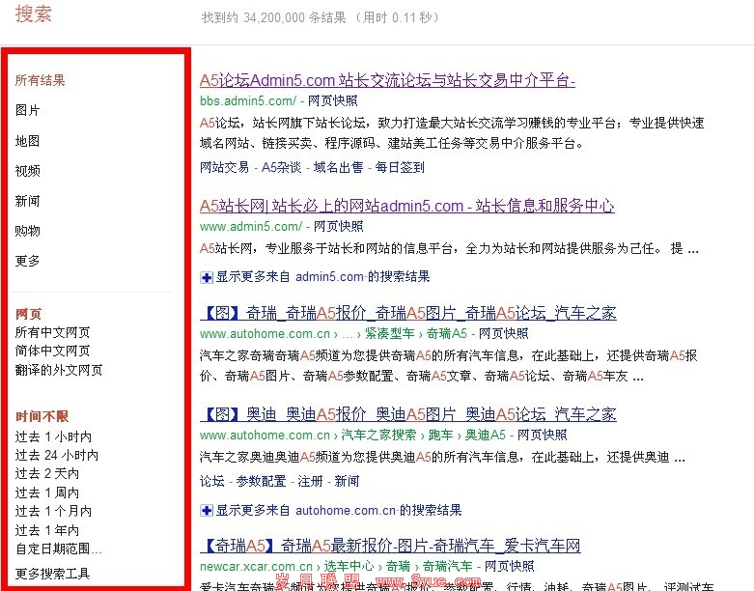Open 网站交易 sitelink
The image size is (754, 591).
click(x=225, y=167)
